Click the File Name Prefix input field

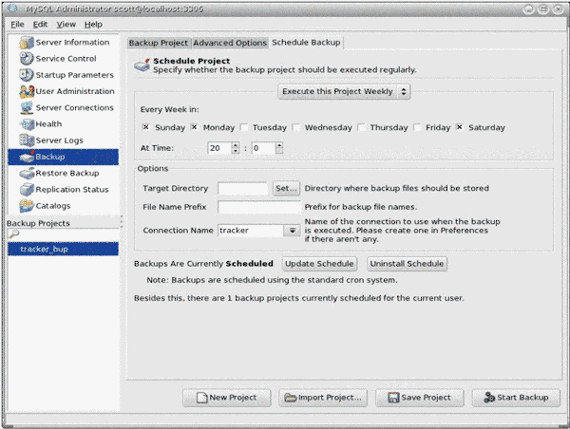pyautogui.click(x=259, y=207)
